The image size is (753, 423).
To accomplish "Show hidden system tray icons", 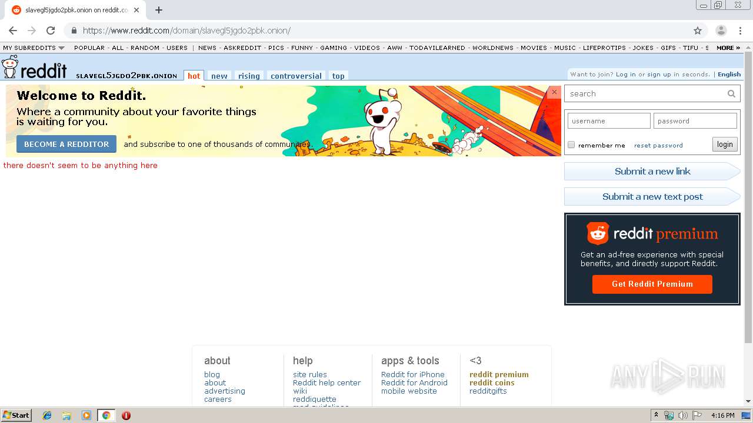I will pos(656,415).
